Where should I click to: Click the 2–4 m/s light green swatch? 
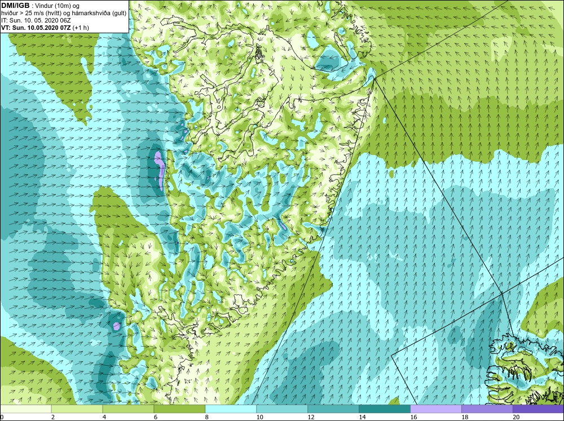tap(77, 409)
